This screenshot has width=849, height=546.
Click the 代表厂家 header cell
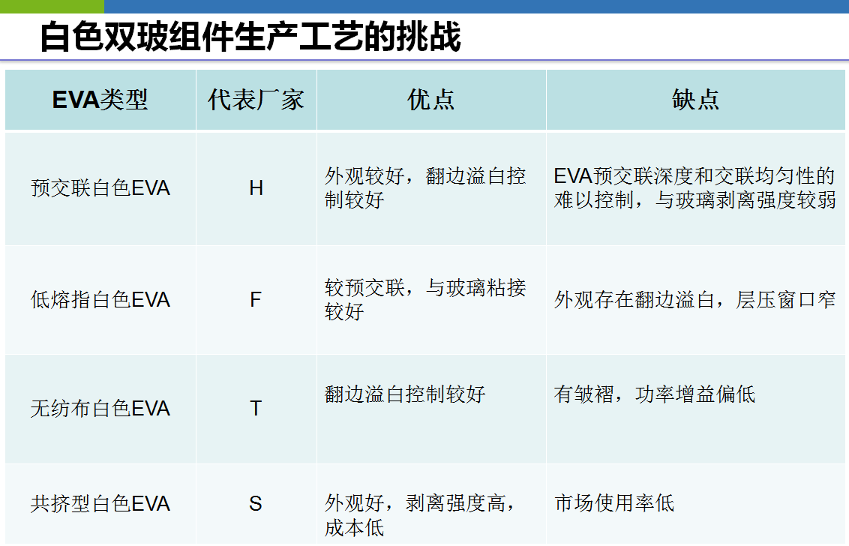click(x=256, y=100)
